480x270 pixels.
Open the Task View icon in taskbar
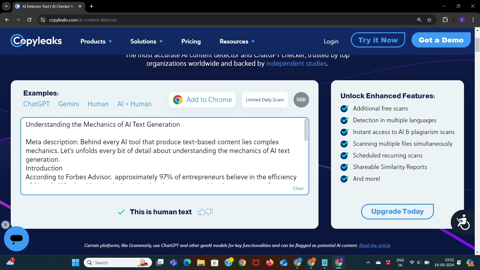coord(159,262)
